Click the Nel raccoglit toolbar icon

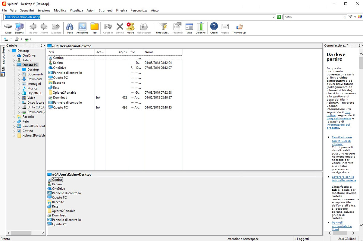144,28
